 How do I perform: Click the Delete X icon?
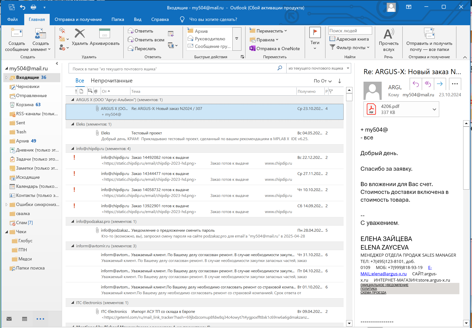(80, 33)
